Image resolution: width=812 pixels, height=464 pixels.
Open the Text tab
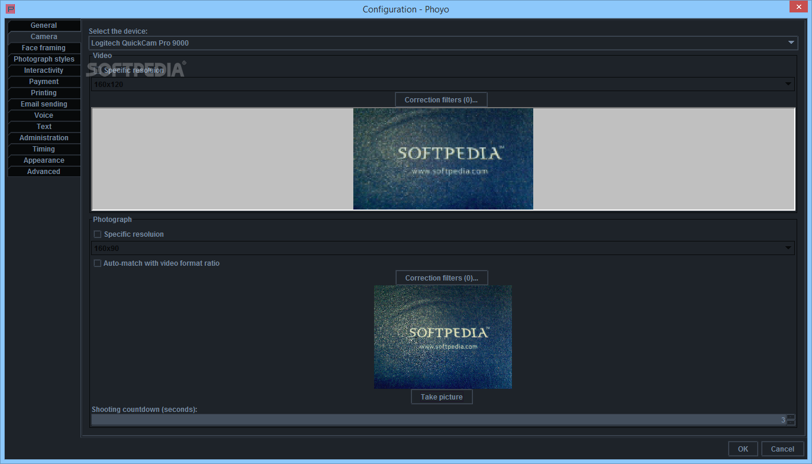coord(44,127)
